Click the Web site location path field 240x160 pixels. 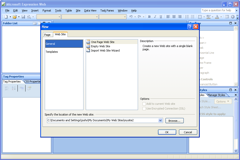103,120
